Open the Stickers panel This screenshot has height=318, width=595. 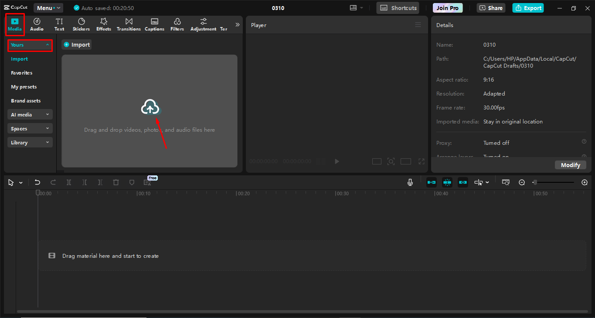point(81,24)
